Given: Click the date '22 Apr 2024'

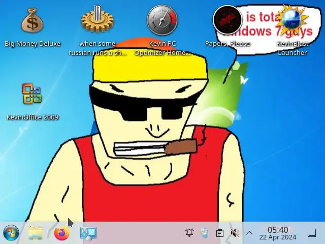Looking at the screenshot, I should point(278,237).
